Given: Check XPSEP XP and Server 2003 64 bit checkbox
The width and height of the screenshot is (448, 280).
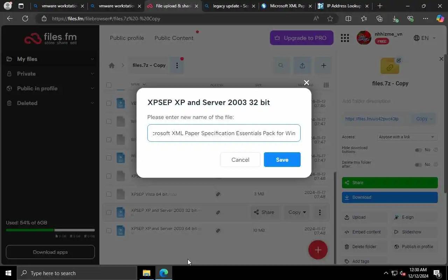Looking at the screenshot, I should point(109,231).
